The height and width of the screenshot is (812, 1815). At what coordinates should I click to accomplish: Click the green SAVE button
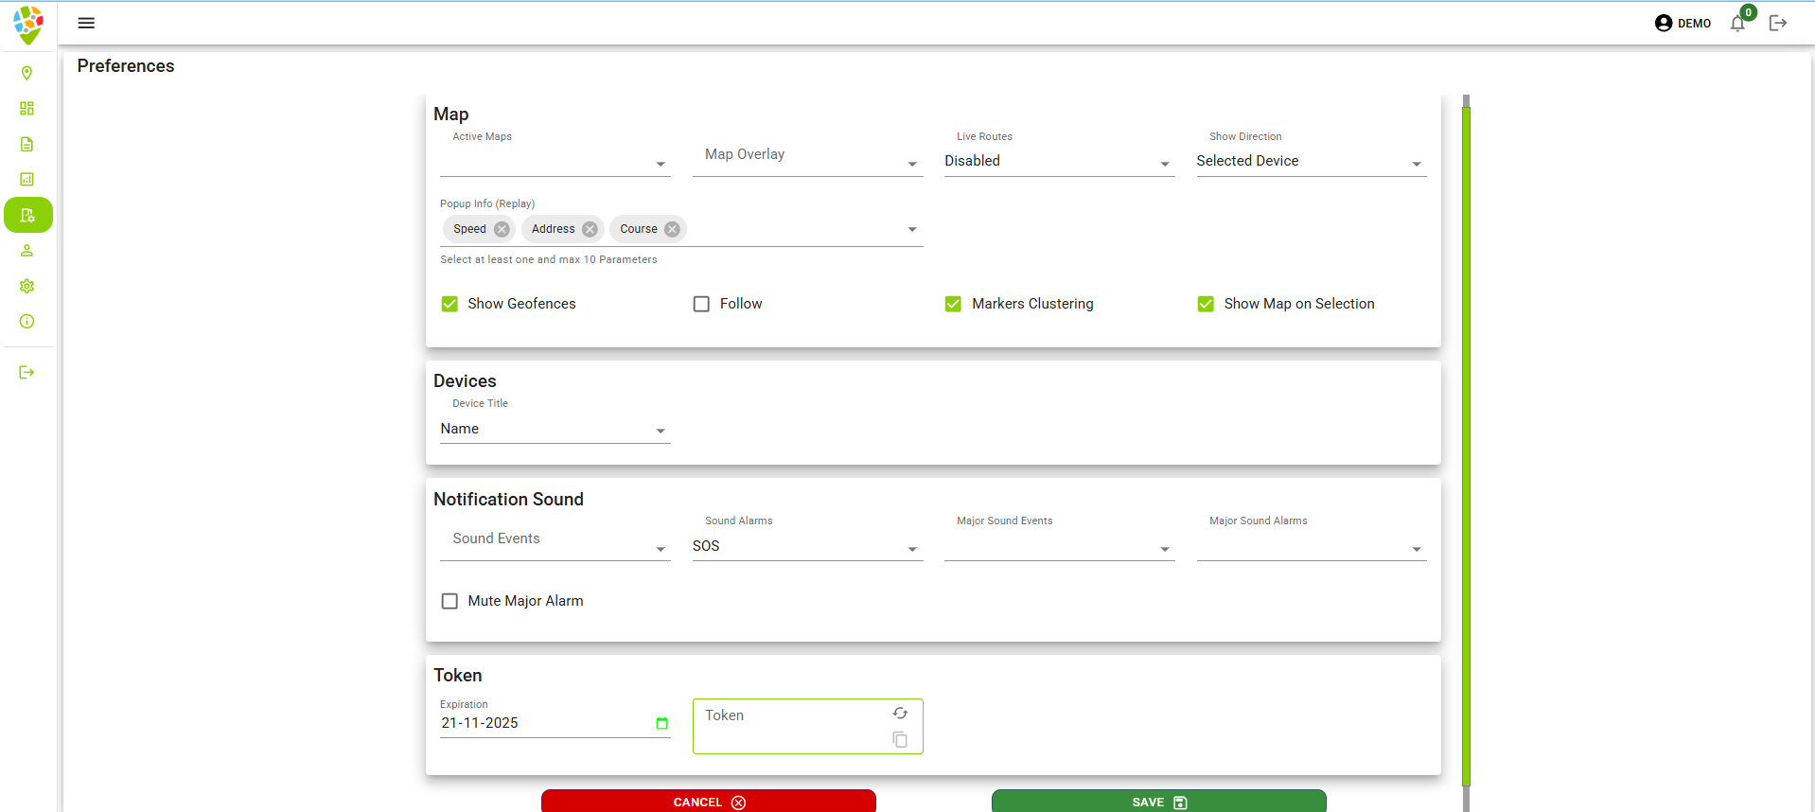tap(1158, 802)
